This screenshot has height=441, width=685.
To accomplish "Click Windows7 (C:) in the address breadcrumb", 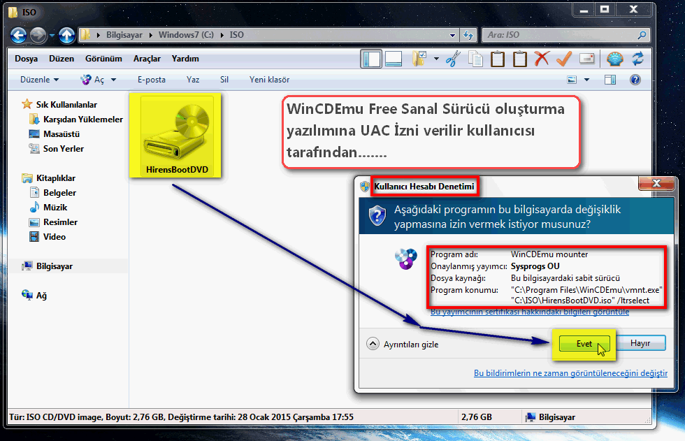I will click(186, 35).
